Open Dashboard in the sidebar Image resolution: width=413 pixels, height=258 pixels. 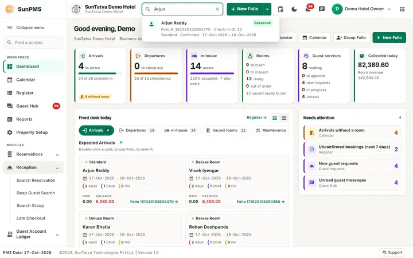[x=33, y=67]
